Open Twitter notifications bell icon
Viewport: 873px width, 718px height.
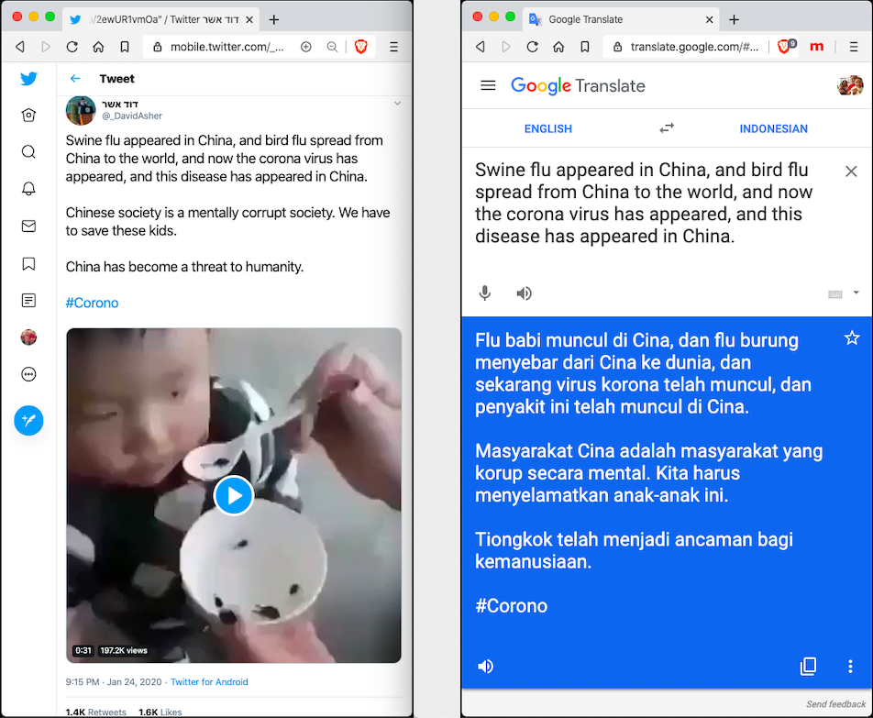(28, 189)
